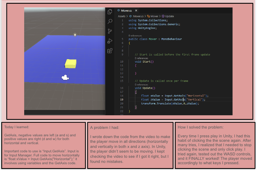
Task: Click the float zValue Vertical line
Action: coord(173,100)
